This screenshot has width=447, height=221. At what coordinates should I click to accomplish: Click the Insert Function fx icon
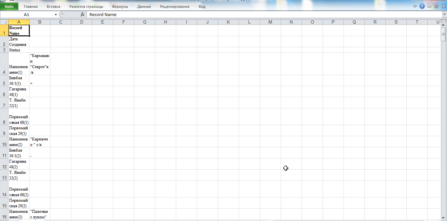pyautogui.click(x=83, y=15)
